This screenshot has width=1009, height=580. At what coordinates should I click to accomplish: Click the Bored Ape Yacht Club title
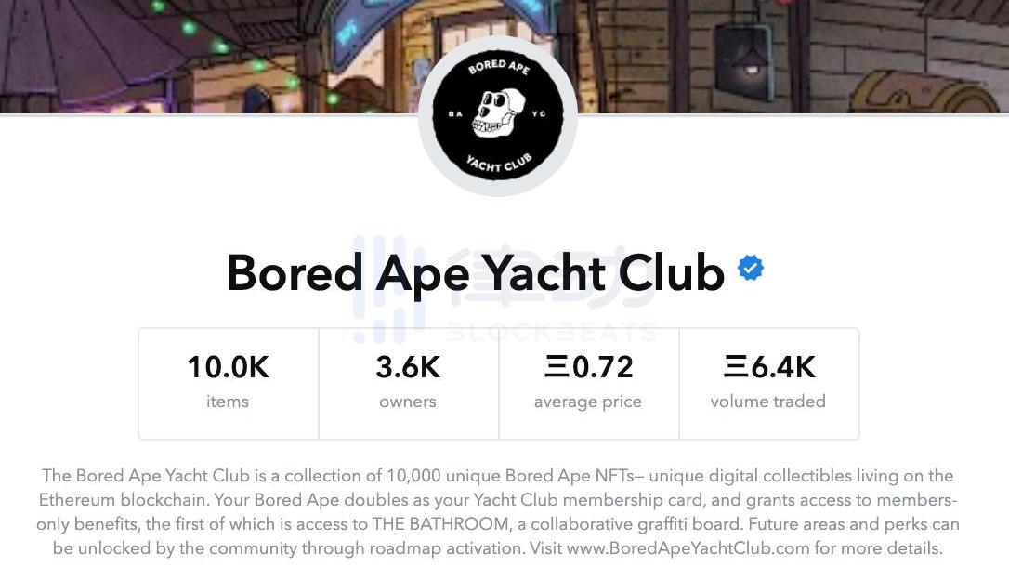[475, 272]
